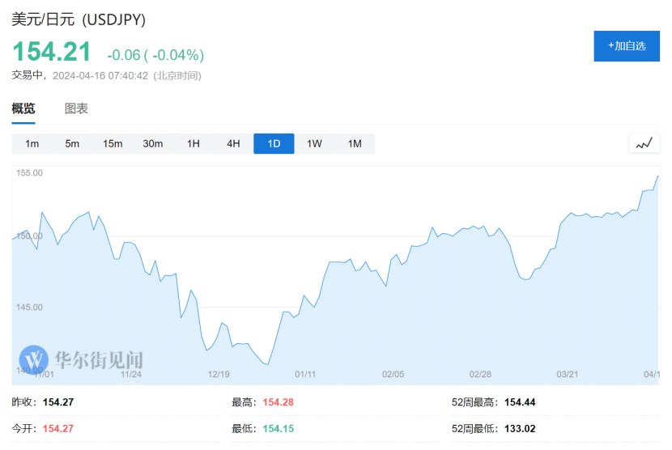Click the 52周最高 value 154.44
Screen dimensions: 672x450
(520, 402)
